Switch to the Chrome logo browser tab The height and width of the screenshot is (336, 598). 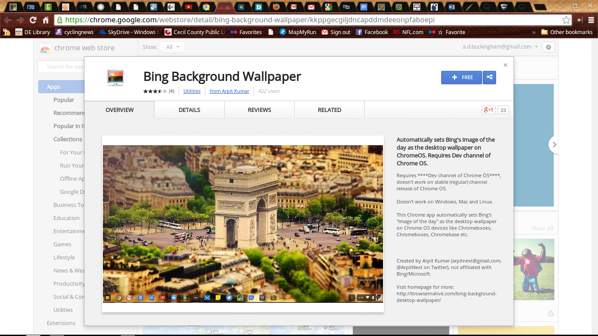[x=206, y=7]
